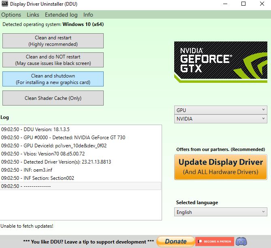This screenshot has width=271, height=248.
Task: Click Update Display Driver partner offer
Action: point(221,167)
